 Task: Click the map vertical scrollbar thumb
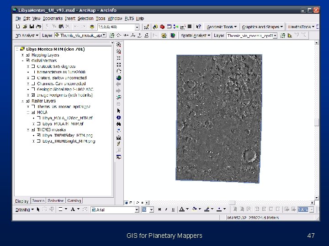317,123
